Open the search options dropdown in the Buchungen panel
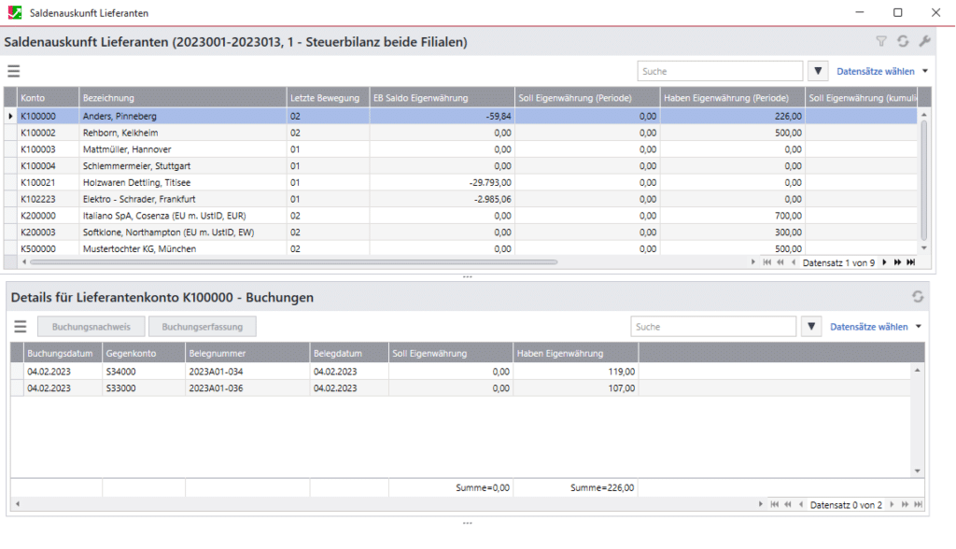The image size is (956, 549). click(x=811, y=327)
